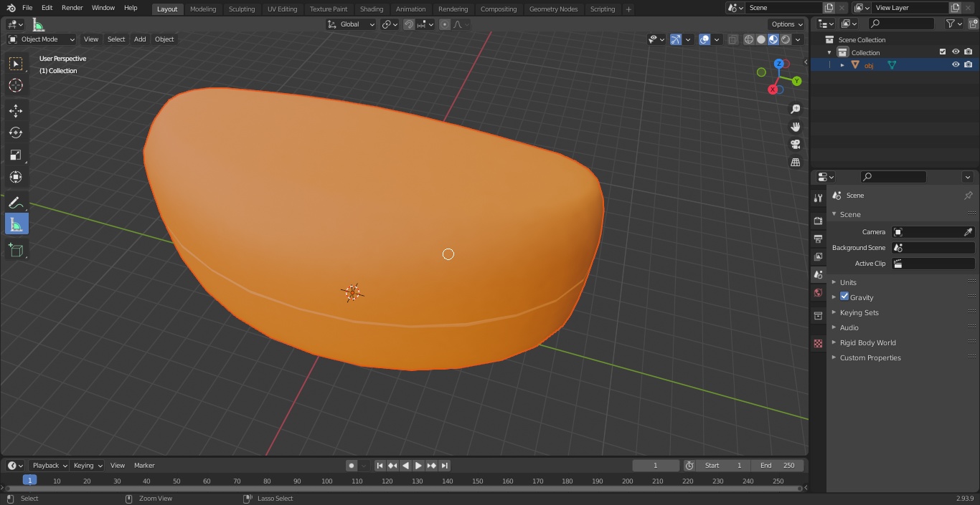Open the pivot point dropdown

point(390,24)
